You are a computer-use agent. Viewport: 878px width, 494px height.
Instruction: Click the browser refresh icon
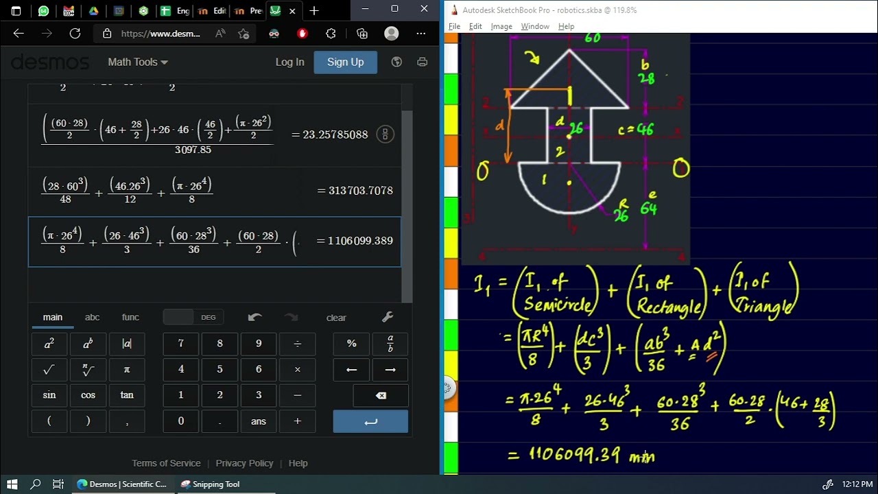point(75,33)
